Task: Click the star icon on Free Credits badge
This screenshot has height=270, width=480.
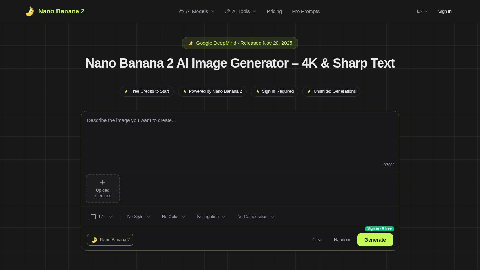Action: coord(126,91)
